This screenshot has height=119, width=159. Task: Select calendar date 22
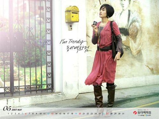(x=88, y=114)
